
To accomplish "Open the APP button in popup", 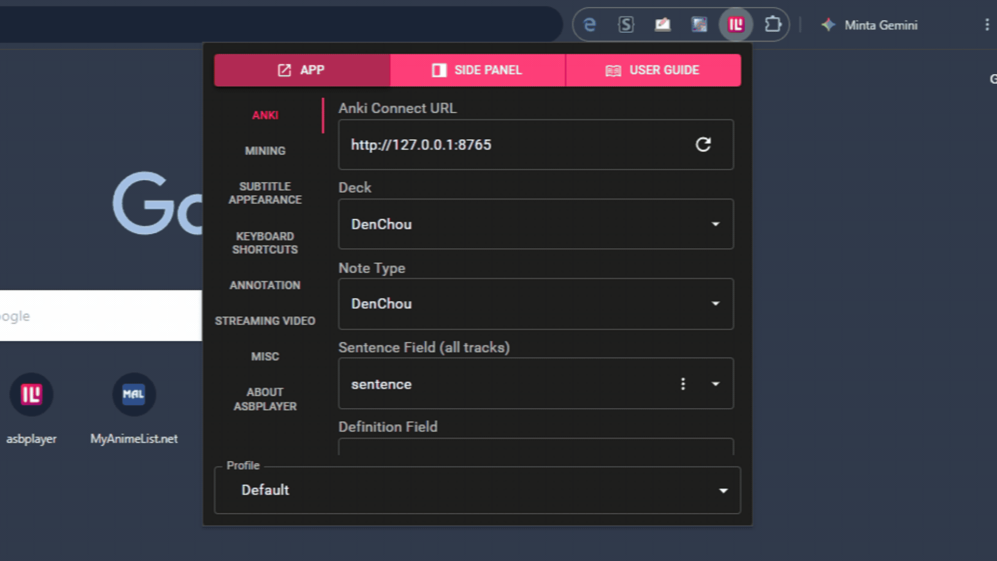I will tap(302, 70).
